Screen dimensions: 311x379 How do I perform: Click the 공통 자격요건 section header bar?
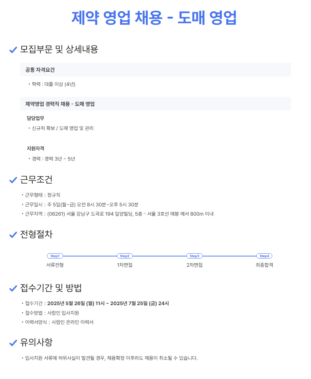click(155, 70)
